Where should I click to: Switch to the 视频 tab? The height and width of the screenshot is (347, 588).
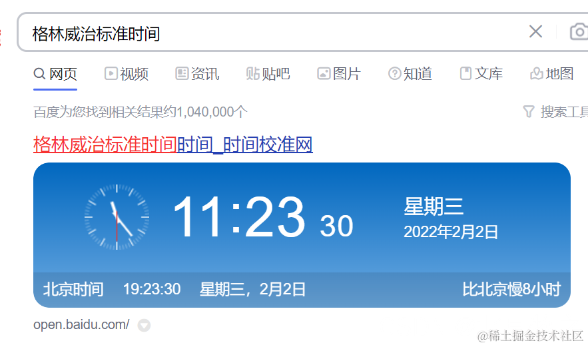tap(127, 74)
